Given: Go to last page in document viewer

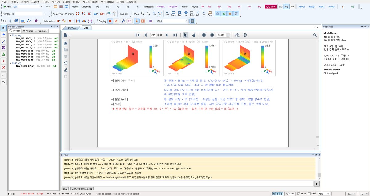Looking at the screenshot, I should click(175, 35).
